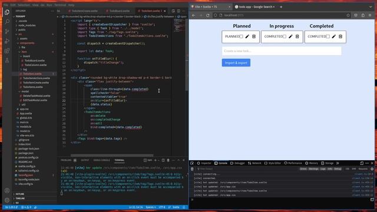Click the editor horizontal scrollbar

point(112,155)
